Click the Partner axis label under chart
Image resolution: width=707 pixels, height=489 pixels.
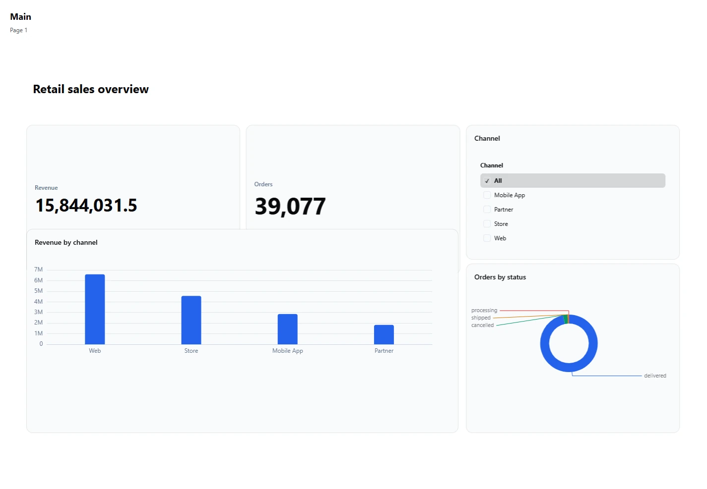384,351
